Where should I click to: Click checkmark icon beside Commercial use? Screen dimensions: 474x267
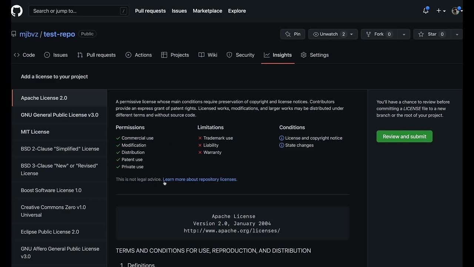click(118, 138)
